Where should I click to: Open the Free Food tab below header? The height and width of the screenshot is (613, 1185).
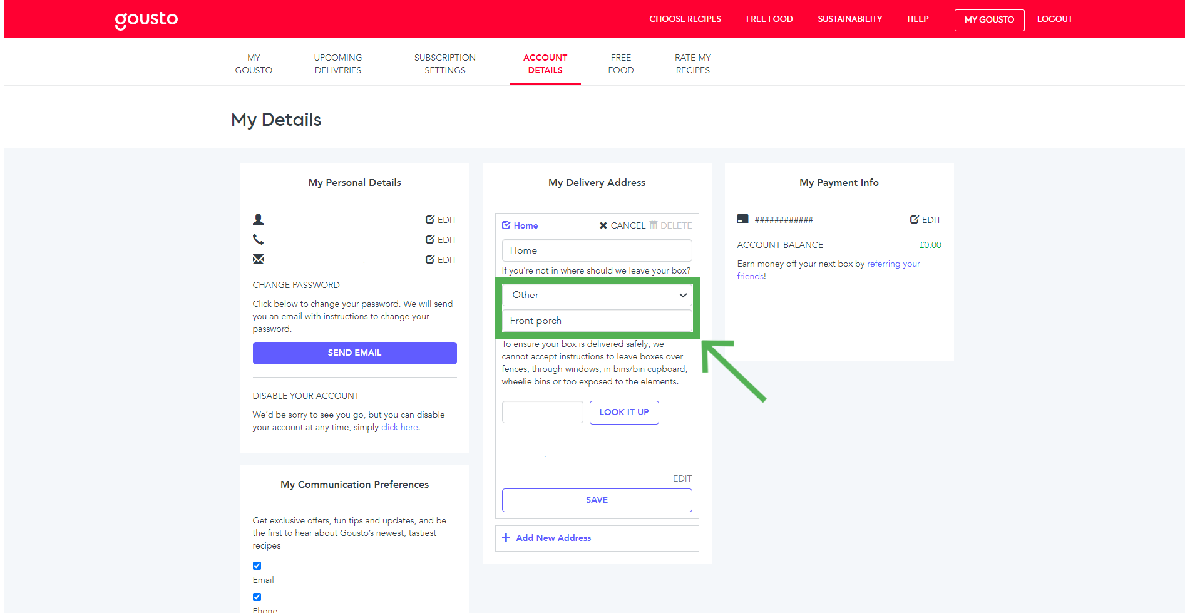pos(621,64)
